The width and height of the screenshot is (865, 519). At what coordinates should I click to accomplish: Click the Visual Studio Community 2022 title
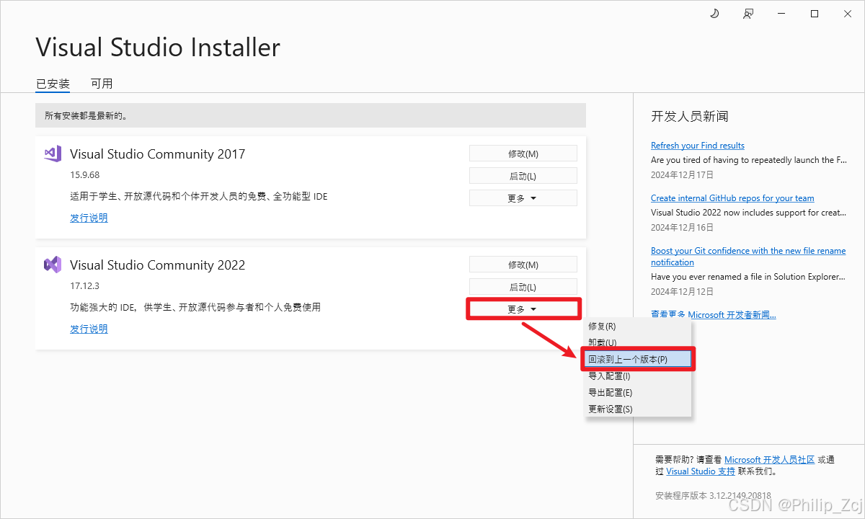coord(158,265)
